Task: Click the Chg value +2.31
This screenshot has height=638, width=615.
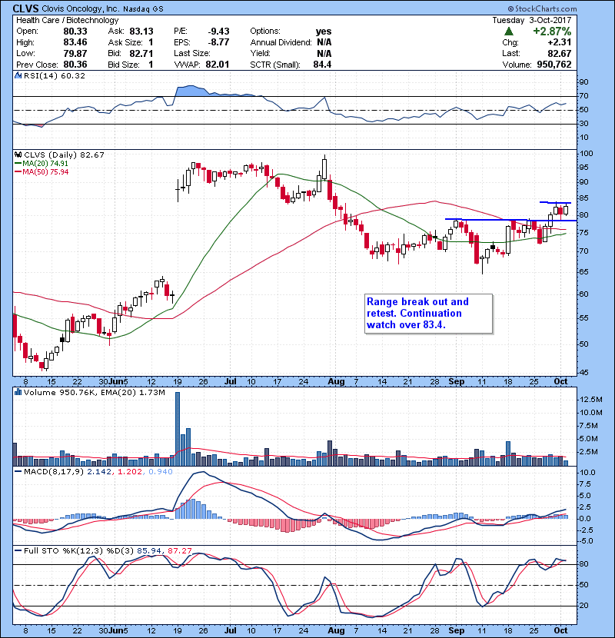Action: (559, 42)
